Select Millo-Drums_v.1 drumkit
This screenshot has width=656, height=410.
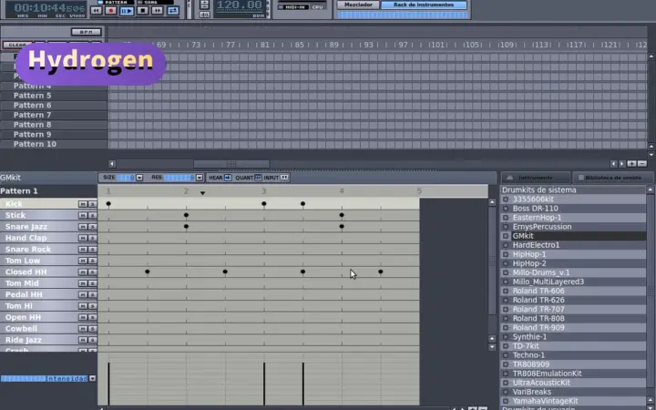pyautogui.click(x=541, y=272)
